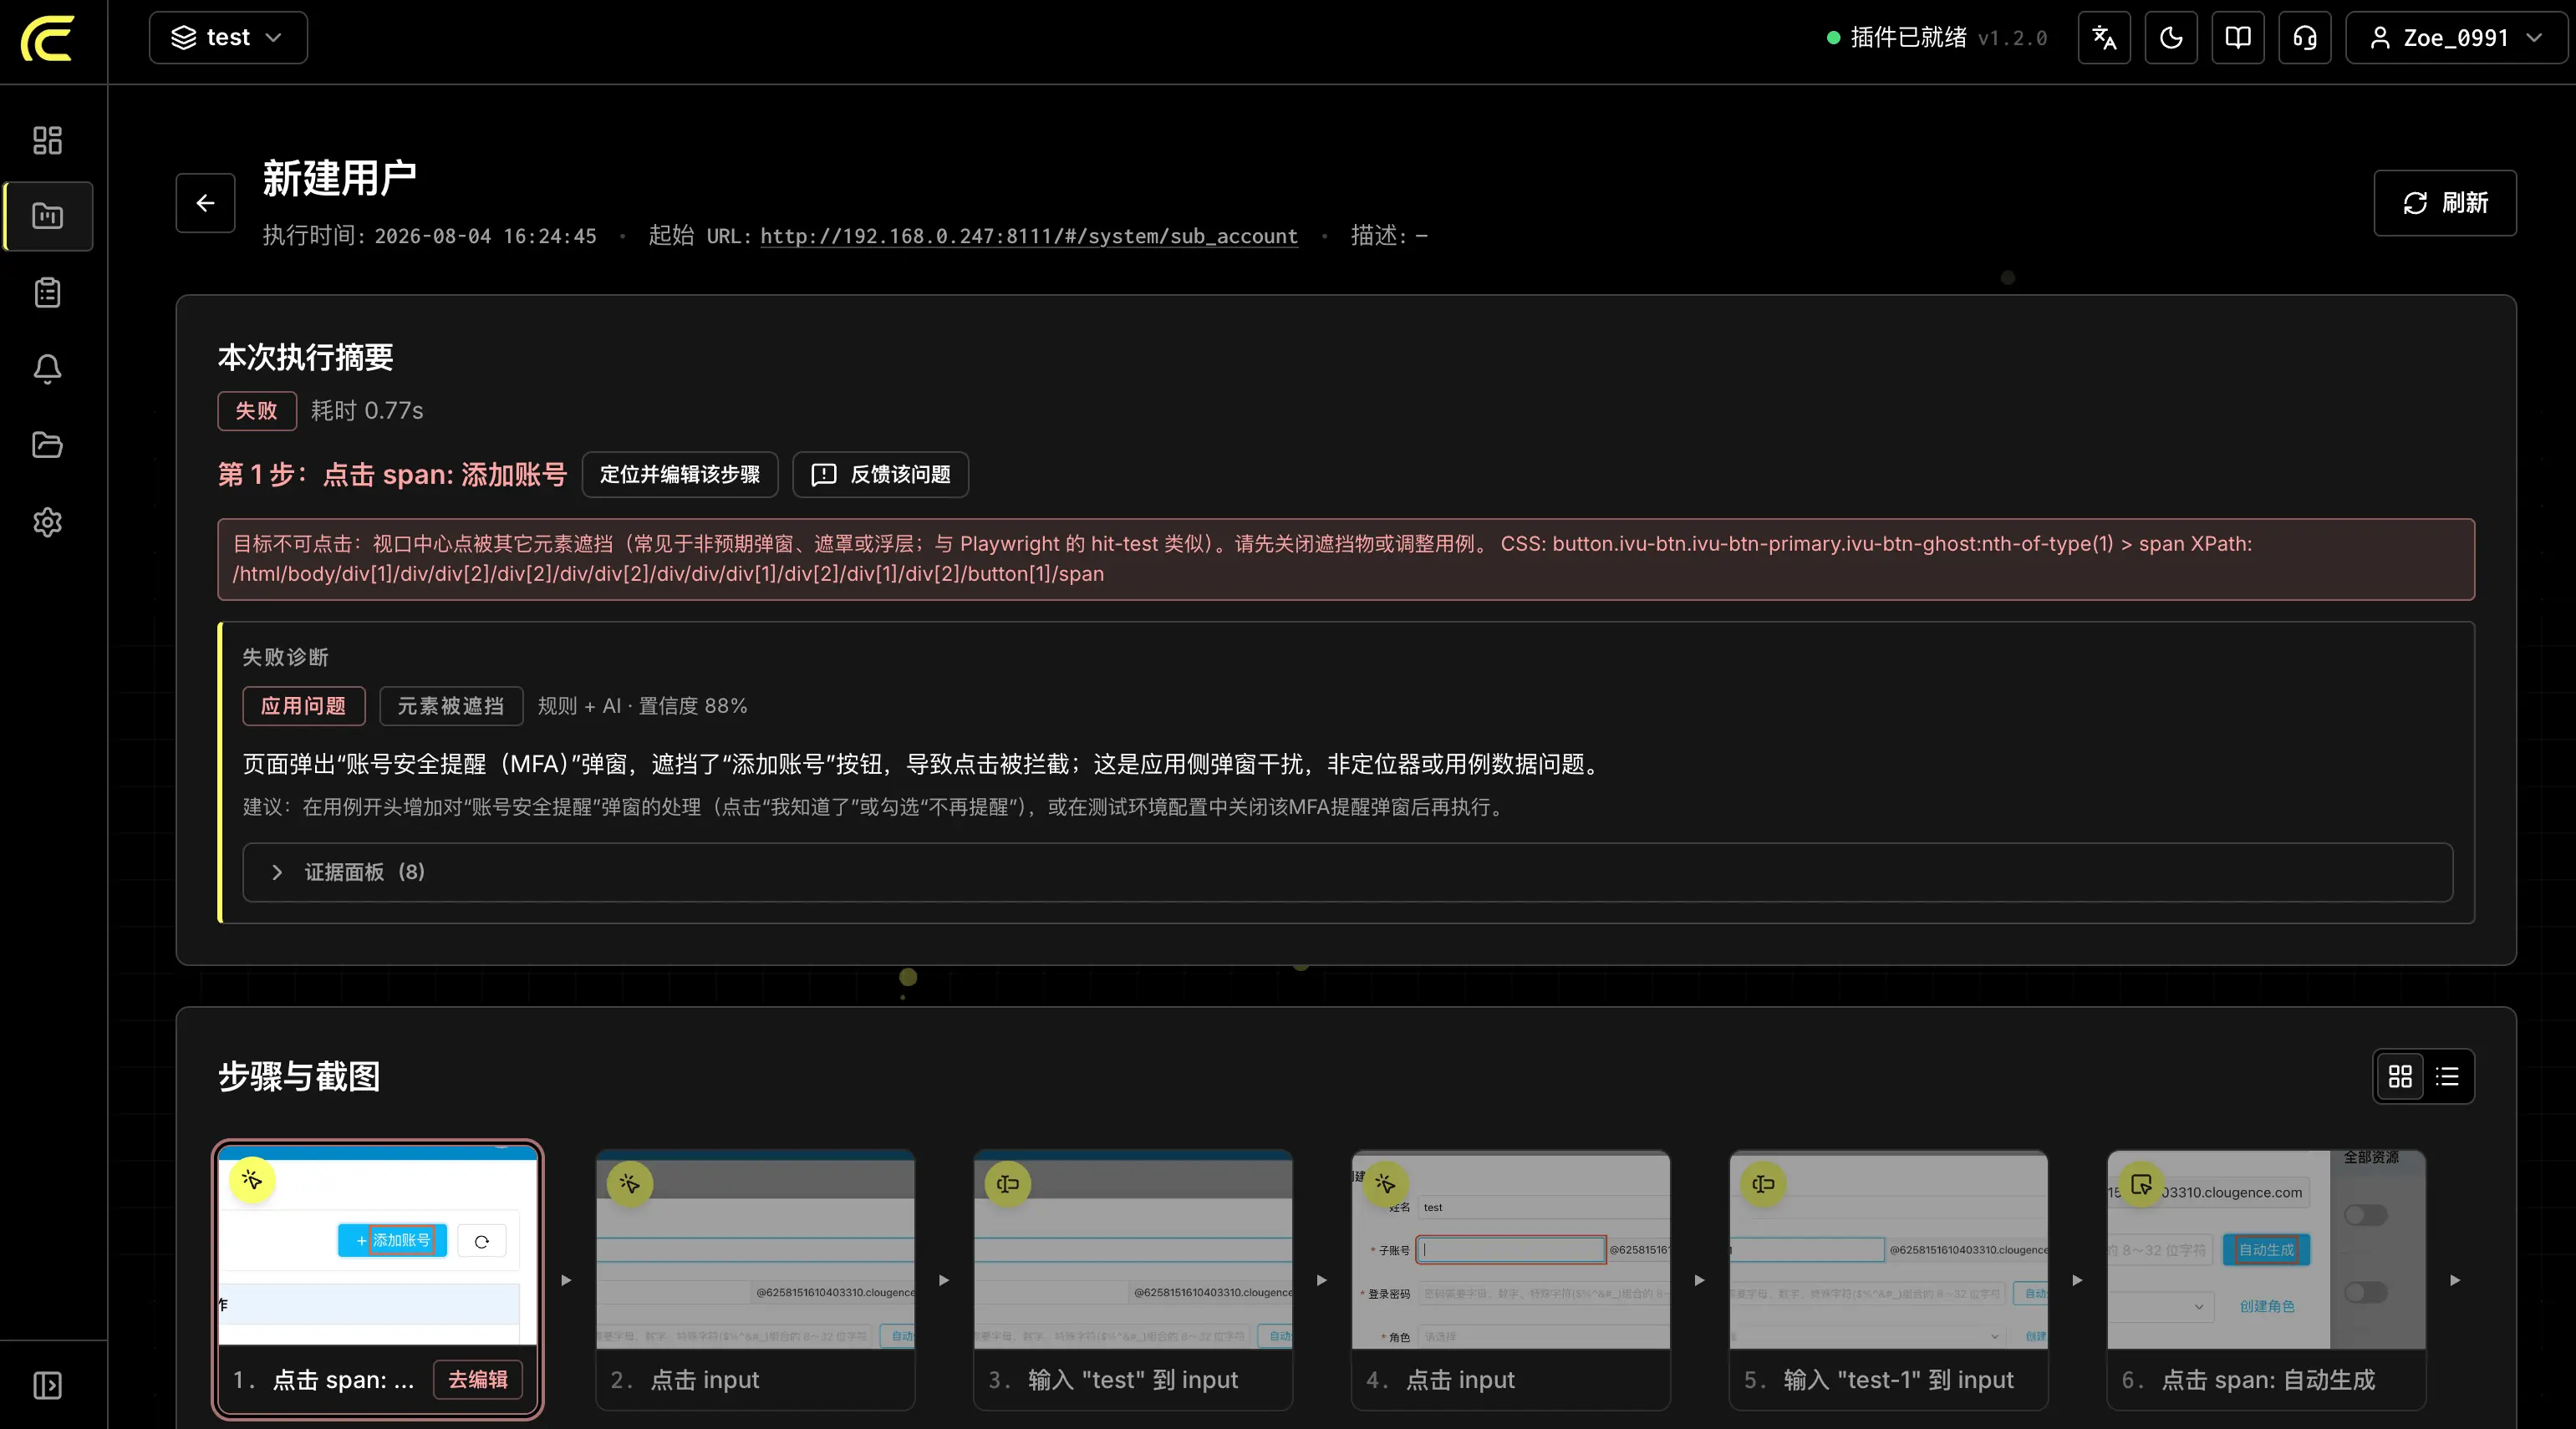
Task: Open the sub_account start URL link
Action: [1029, 236]
